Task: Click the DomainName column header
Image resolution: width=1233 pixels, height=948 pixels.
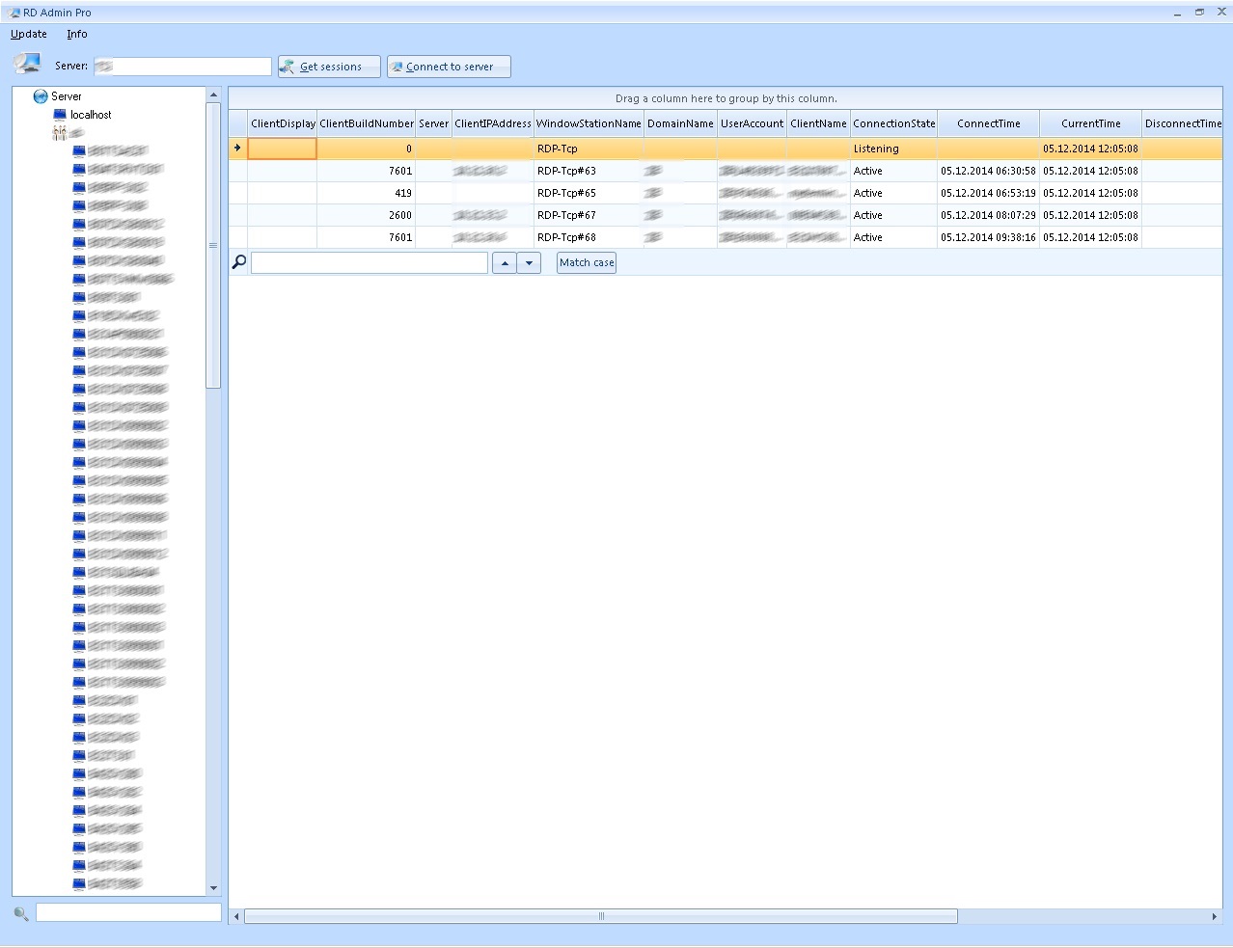Action: (x=680, y=123)
